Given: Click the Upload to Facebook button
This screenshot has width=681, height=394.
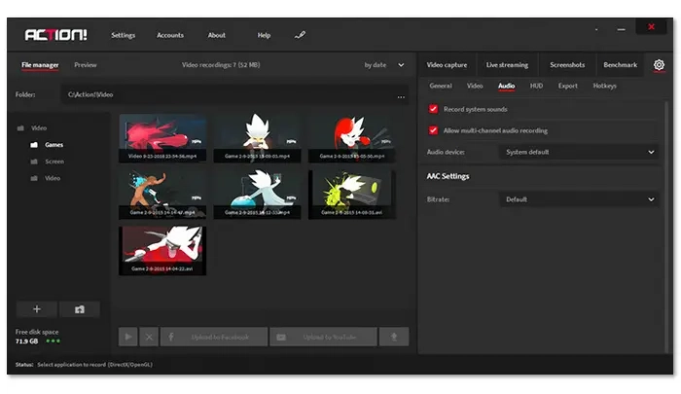Looking at the screenshot, I should pos(214,337).
